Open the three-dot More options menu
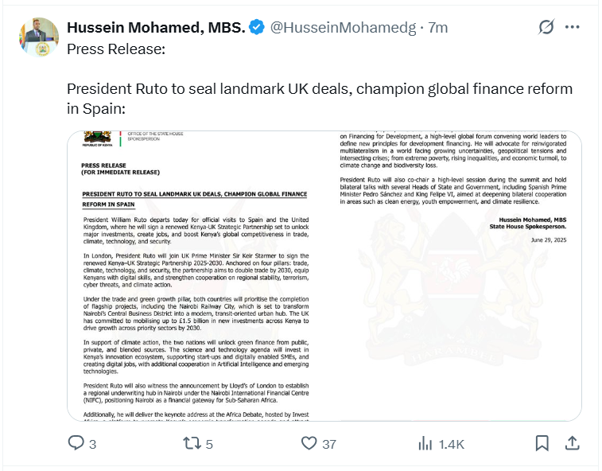Image resolution: width=602 pixels, height=471 pixels. (x=573, y=27)
